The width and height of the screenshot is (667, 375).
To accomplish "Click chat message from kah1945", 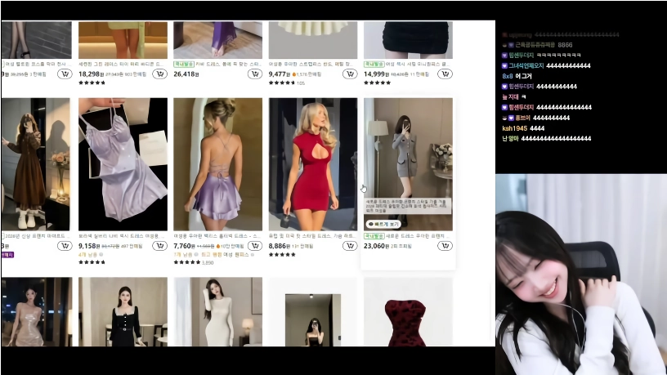I will 523,128.
